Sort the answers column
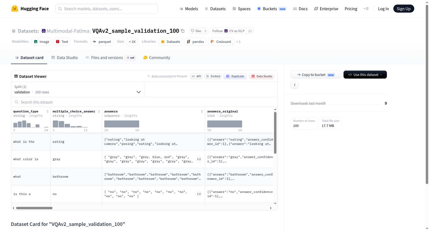This screenshot has height=231, width=429. click(202, 111)
